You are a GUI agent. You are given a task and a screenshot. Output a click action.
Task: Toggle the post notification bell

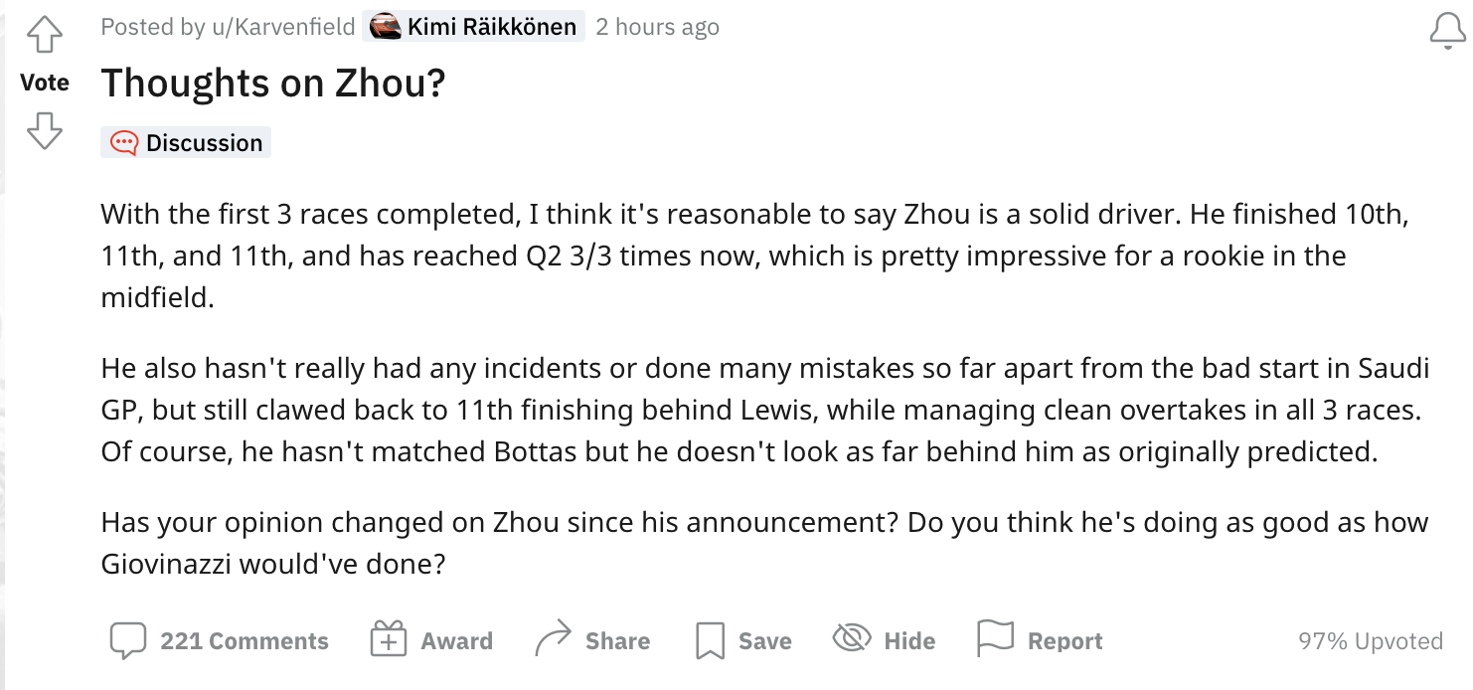(x=1447, y=31)
